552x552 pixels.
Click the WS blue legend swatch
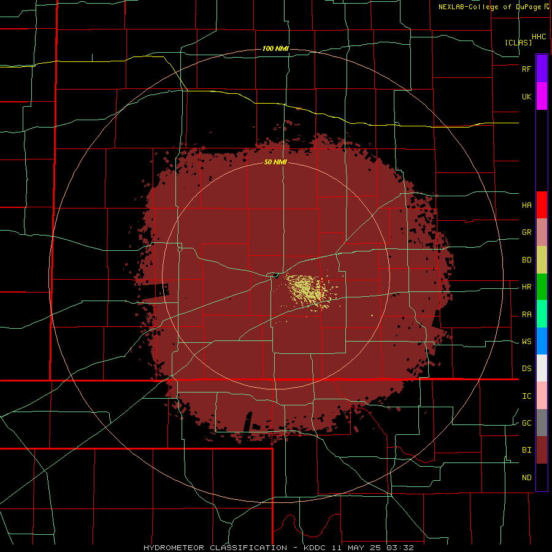pyautogui.click(x=542, y=341)
